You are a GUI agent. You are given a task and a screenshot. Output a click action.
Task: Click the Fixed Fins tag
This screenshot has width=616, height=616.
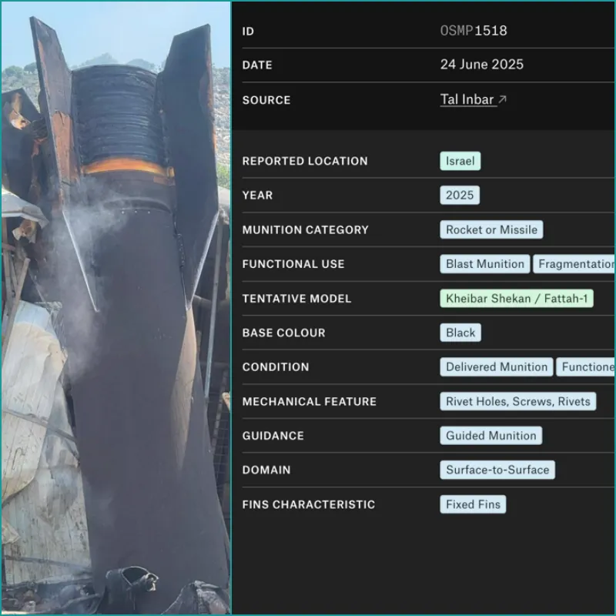point(473,504)
